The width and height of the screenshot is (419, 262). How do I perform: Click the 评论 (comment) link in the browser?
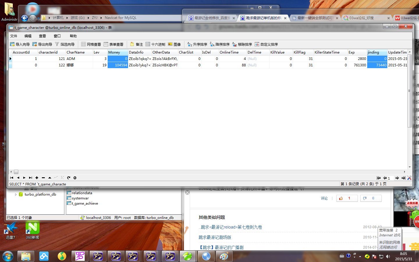click(x=324, y=198)
